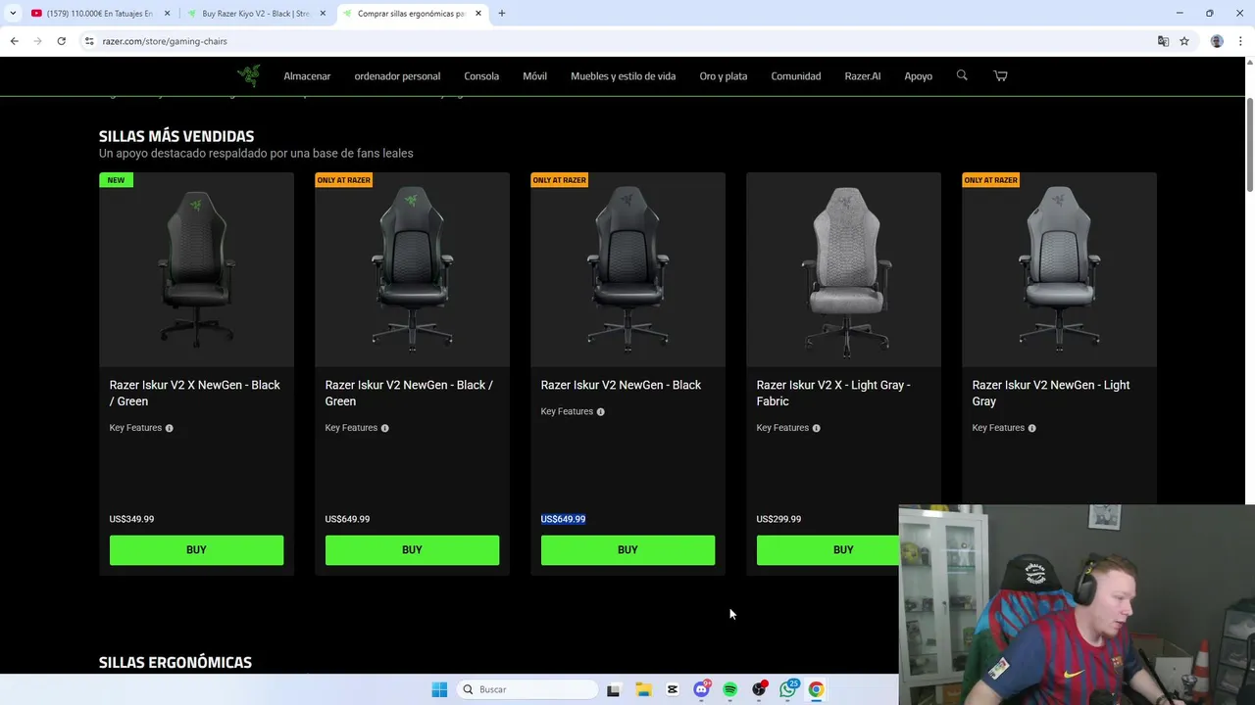The height and width of the screenshot is (705, 1255).
Task: Click the Buscar search box on the taskbar
Action: (527, 689)
